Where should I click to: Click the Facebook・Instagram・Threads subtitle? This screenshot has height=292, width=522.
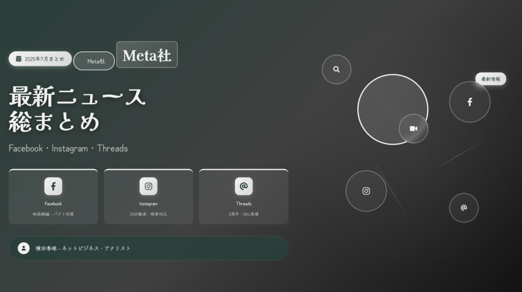tap(68, 148)
